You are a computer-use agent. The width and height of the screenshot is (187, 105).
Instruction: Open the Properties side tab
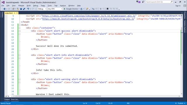pyautogui.click(x=185, y=15)
